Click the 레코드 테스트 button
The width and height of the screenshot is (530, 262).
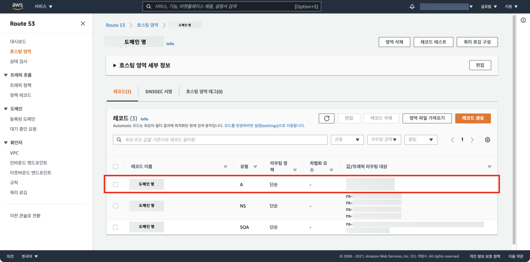[x=433, y=42]
